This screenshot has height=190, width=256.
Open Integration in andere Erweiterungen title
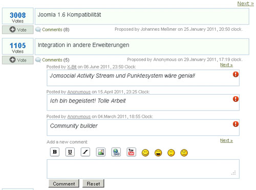(83, 45)
